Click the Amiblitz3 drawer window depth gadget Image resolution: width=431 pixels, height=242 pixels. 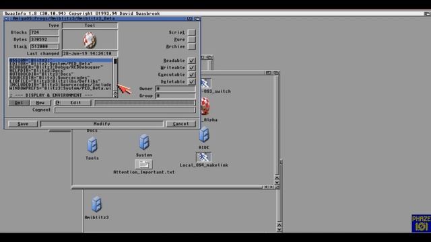[275, 73]
